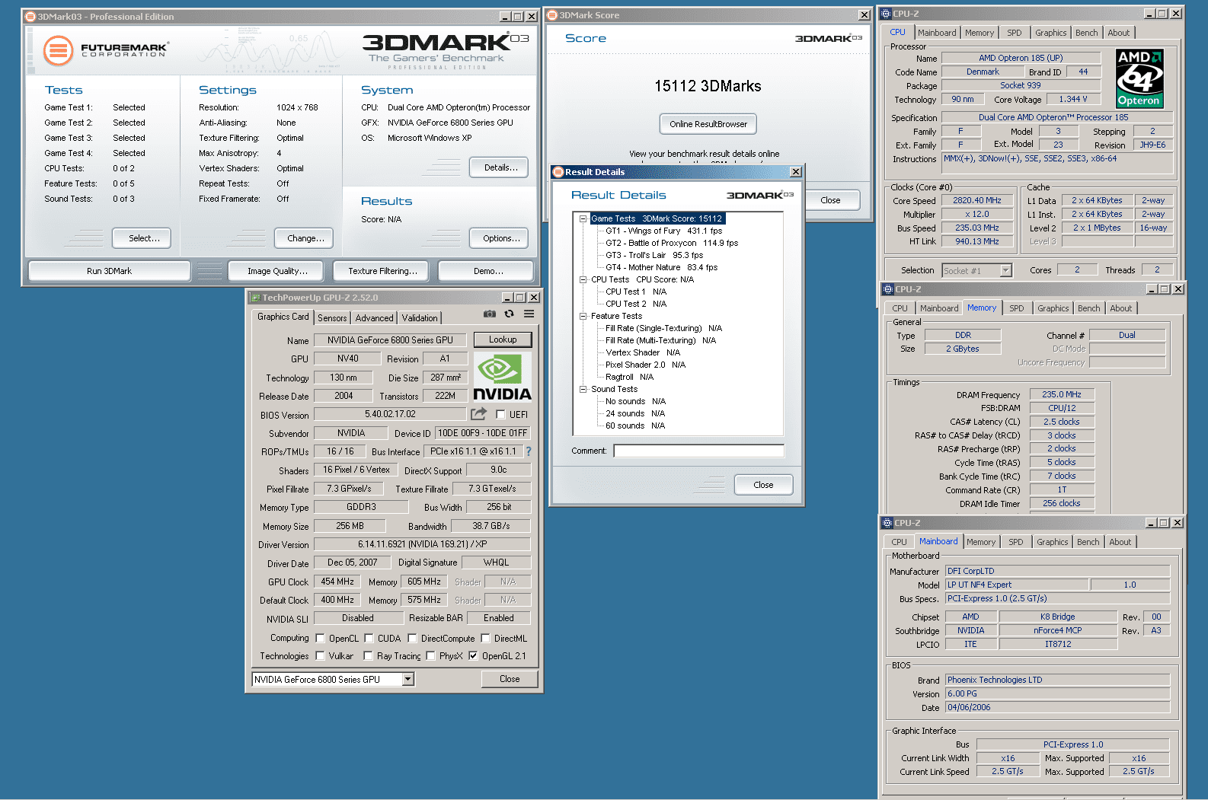Click the Select button under Tests
This screenshot has width=1208, height=800.
coord(142,238)
